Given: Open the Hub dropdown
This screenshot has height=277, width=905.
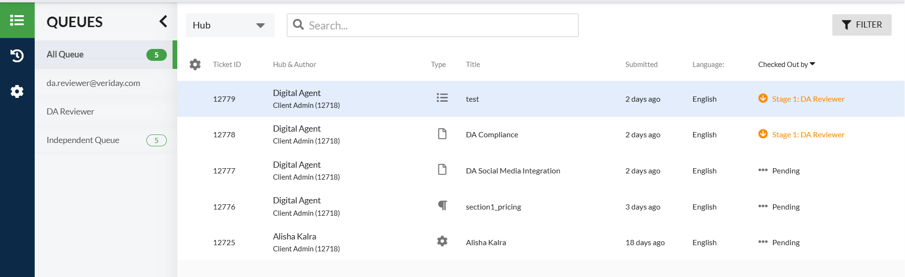Looking at the screenshot, I should (230, 25).
